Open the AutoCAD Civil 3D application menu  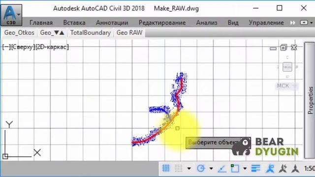pos(11,15)
